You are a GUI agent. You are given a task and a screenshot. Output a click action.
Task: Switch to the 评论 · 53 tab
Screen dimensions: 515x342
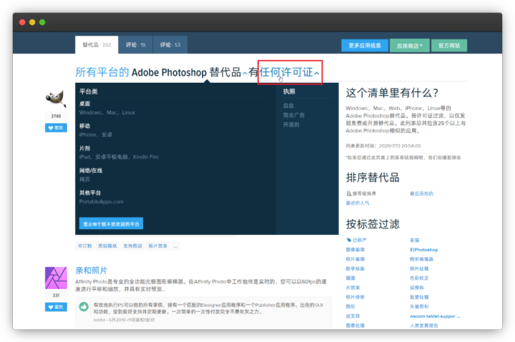tap(170, 44)
